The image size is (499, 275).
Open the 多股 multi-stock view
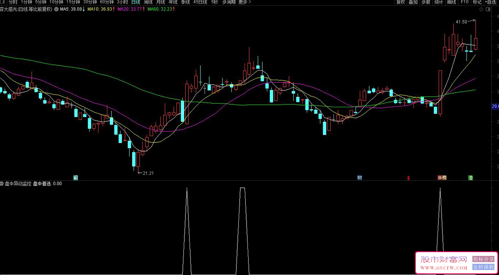pos(426,2)
